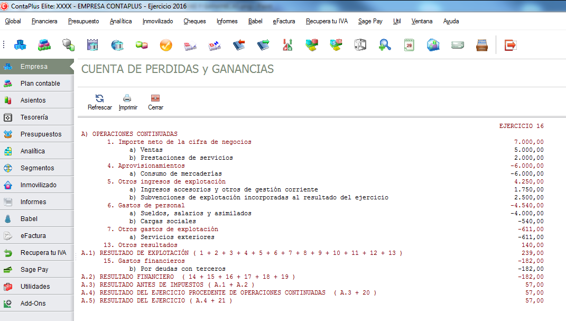Click the row 'Importe neto de la cifra de negocios'

(312, 142)
